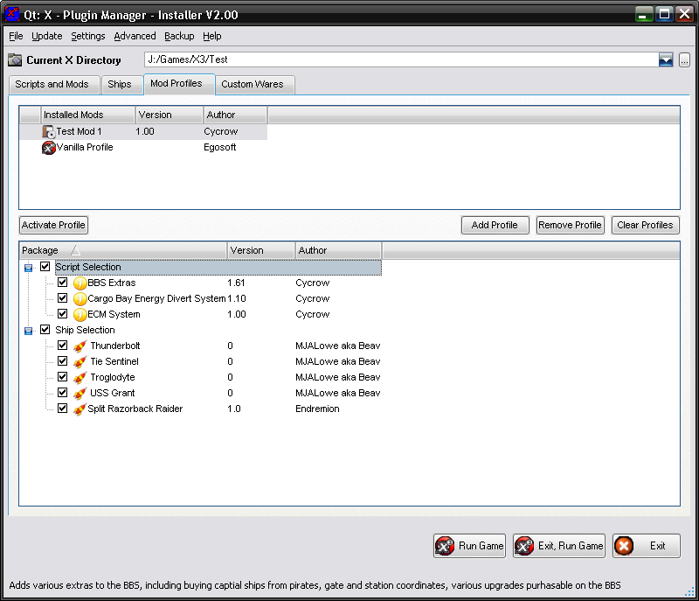Click the Tie Sentinel ship rocket icon
This screenshot has height=601, width=699.
tap(80, 362)
